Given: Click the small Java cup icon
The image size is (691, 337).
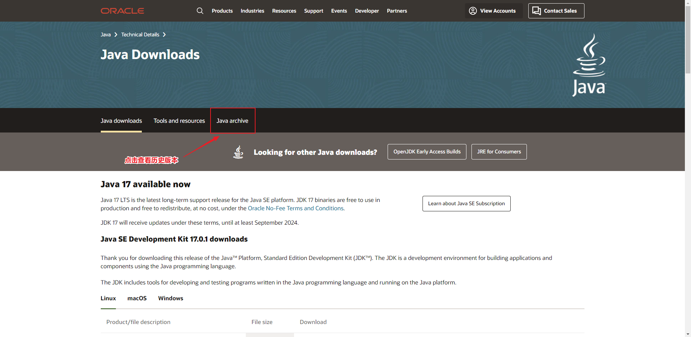Looking at the screenshot, I should [x=238, y=152].
